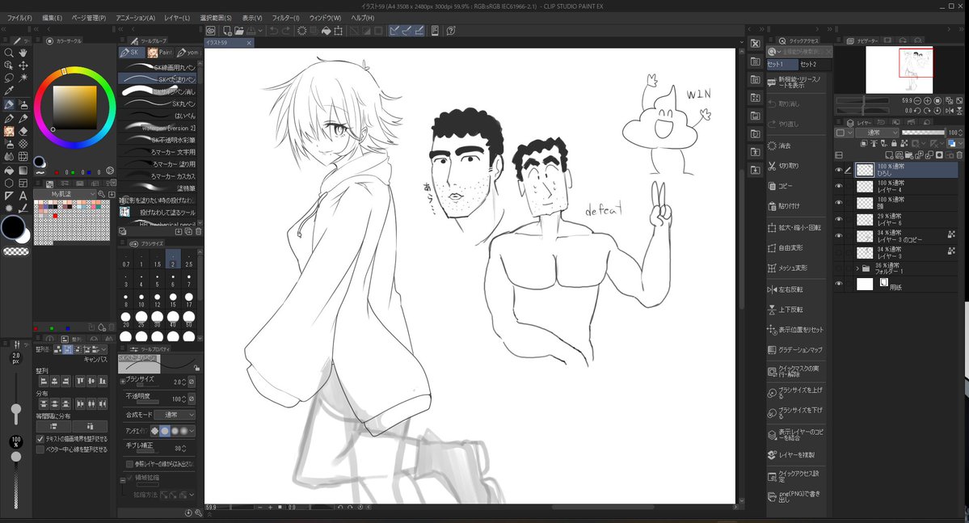The image size is (969, 523).
Task: Click the layer opacity slider
Action: click(923, 133)
